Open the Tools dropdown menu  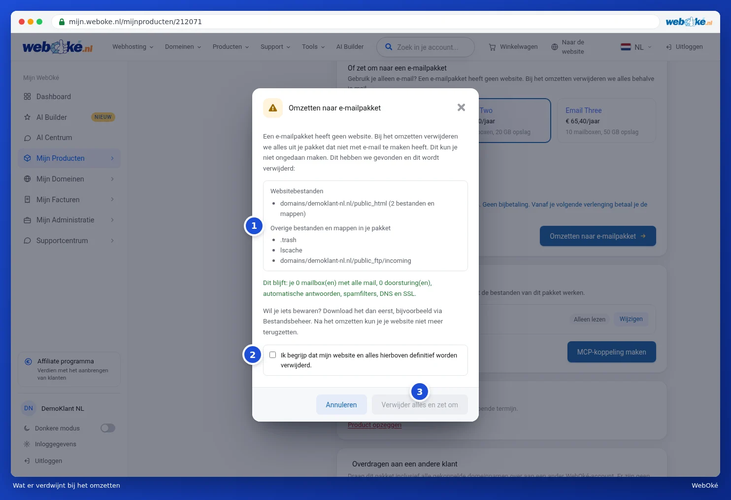point(313,47)
